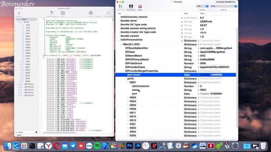Open the View As Data dropdown

[224, 6]
